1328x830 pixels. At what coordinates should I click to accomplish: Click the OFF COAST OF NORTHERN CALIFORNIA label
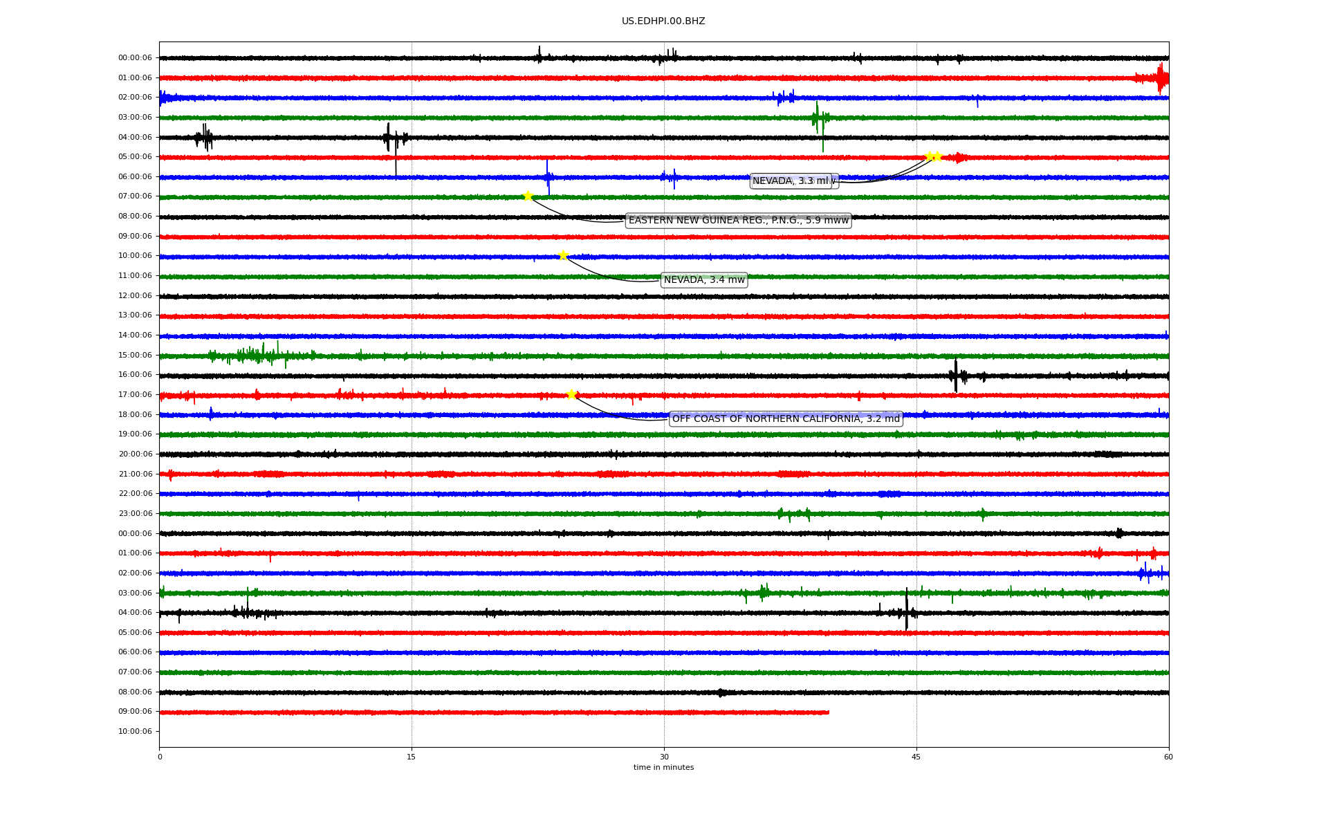tap(786, 418)
